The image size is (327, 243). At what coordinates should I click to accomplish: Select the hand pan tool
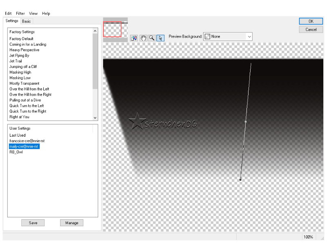tap(143, 38)
